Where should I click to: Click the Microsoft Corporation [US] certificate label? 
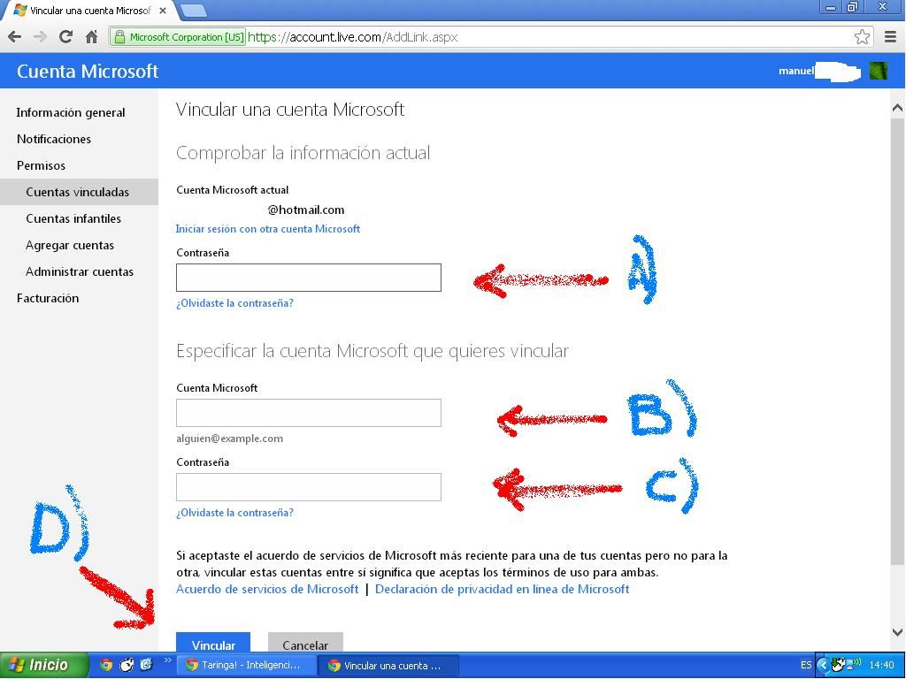187,37
